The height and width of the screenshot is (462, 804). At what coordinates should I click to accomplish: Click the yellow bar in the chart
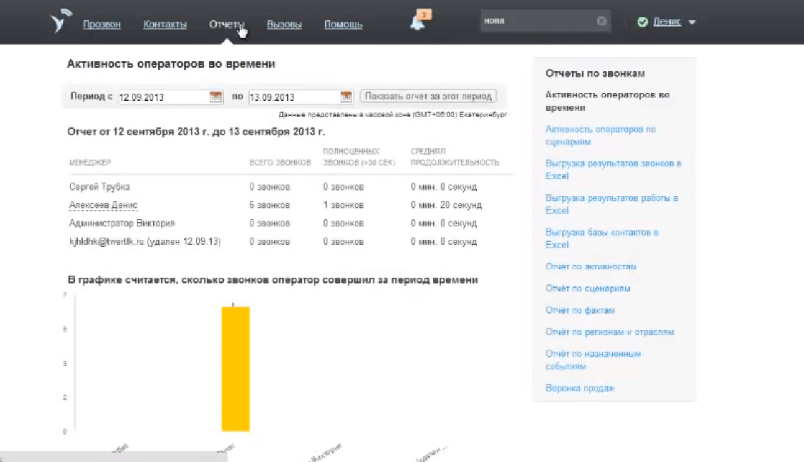pos(235,369)
